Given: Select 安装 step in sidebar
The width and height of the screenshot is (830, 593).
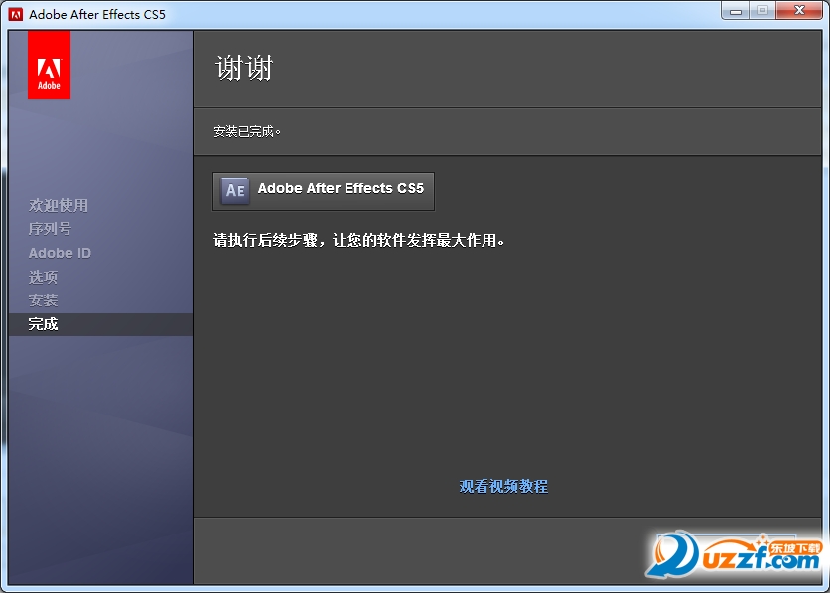Looking at the screenshot, I should (x=43, y=300).
